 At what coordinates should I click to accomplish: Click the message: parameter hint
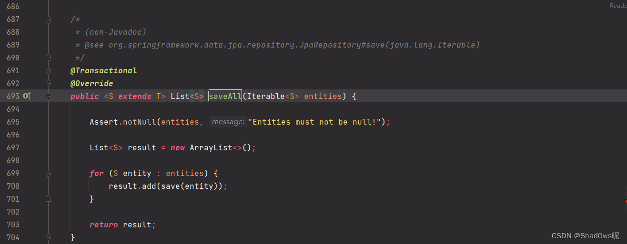(228, 122)
